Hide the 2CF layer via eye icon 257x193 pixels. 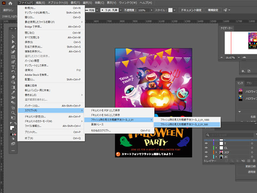tap(206, 152)
